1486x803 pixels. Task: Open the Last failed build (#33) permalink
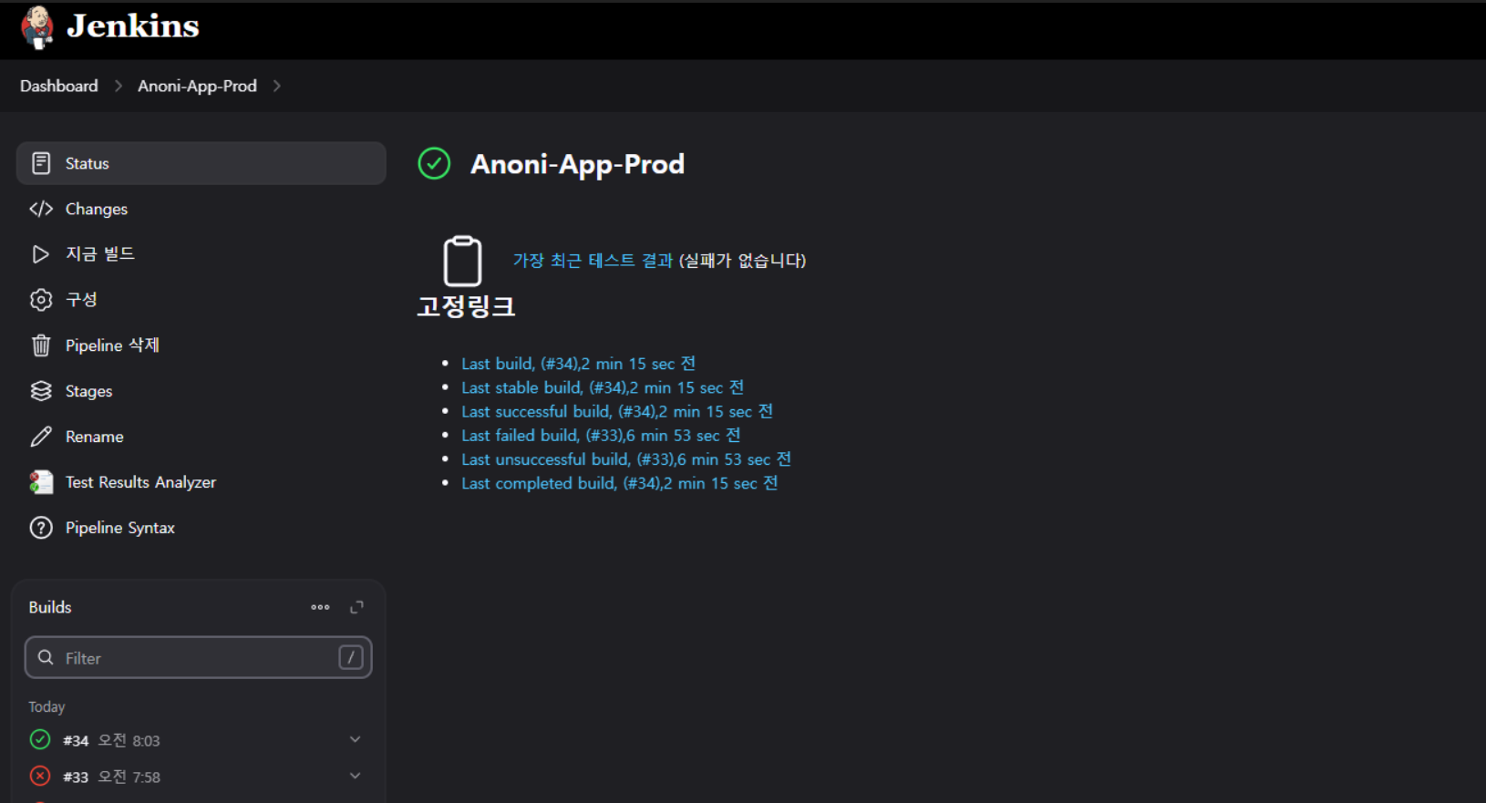pos(601,436)
